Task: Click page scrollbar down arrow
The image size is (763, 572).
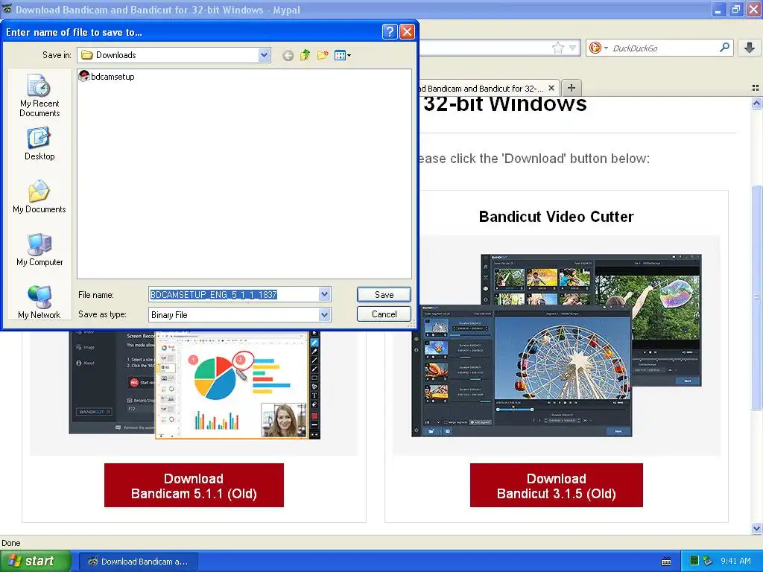Action: (x=756, y=528)
